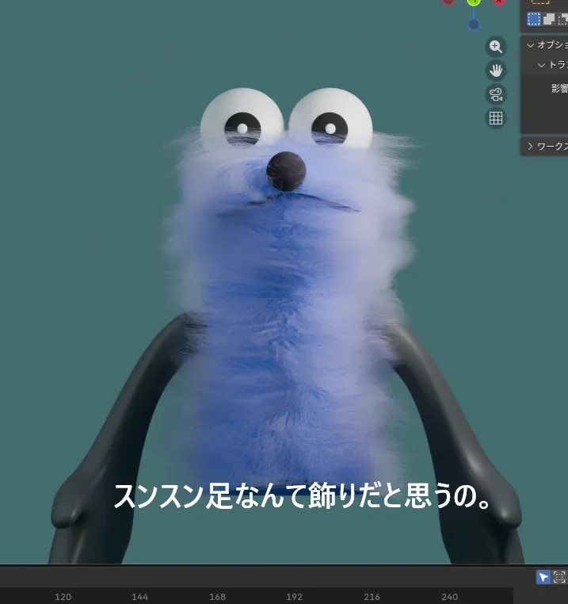Click the character's left eyeball in the viewport
This screenshot has height=604, width=568.
click(x=242, y=120)
